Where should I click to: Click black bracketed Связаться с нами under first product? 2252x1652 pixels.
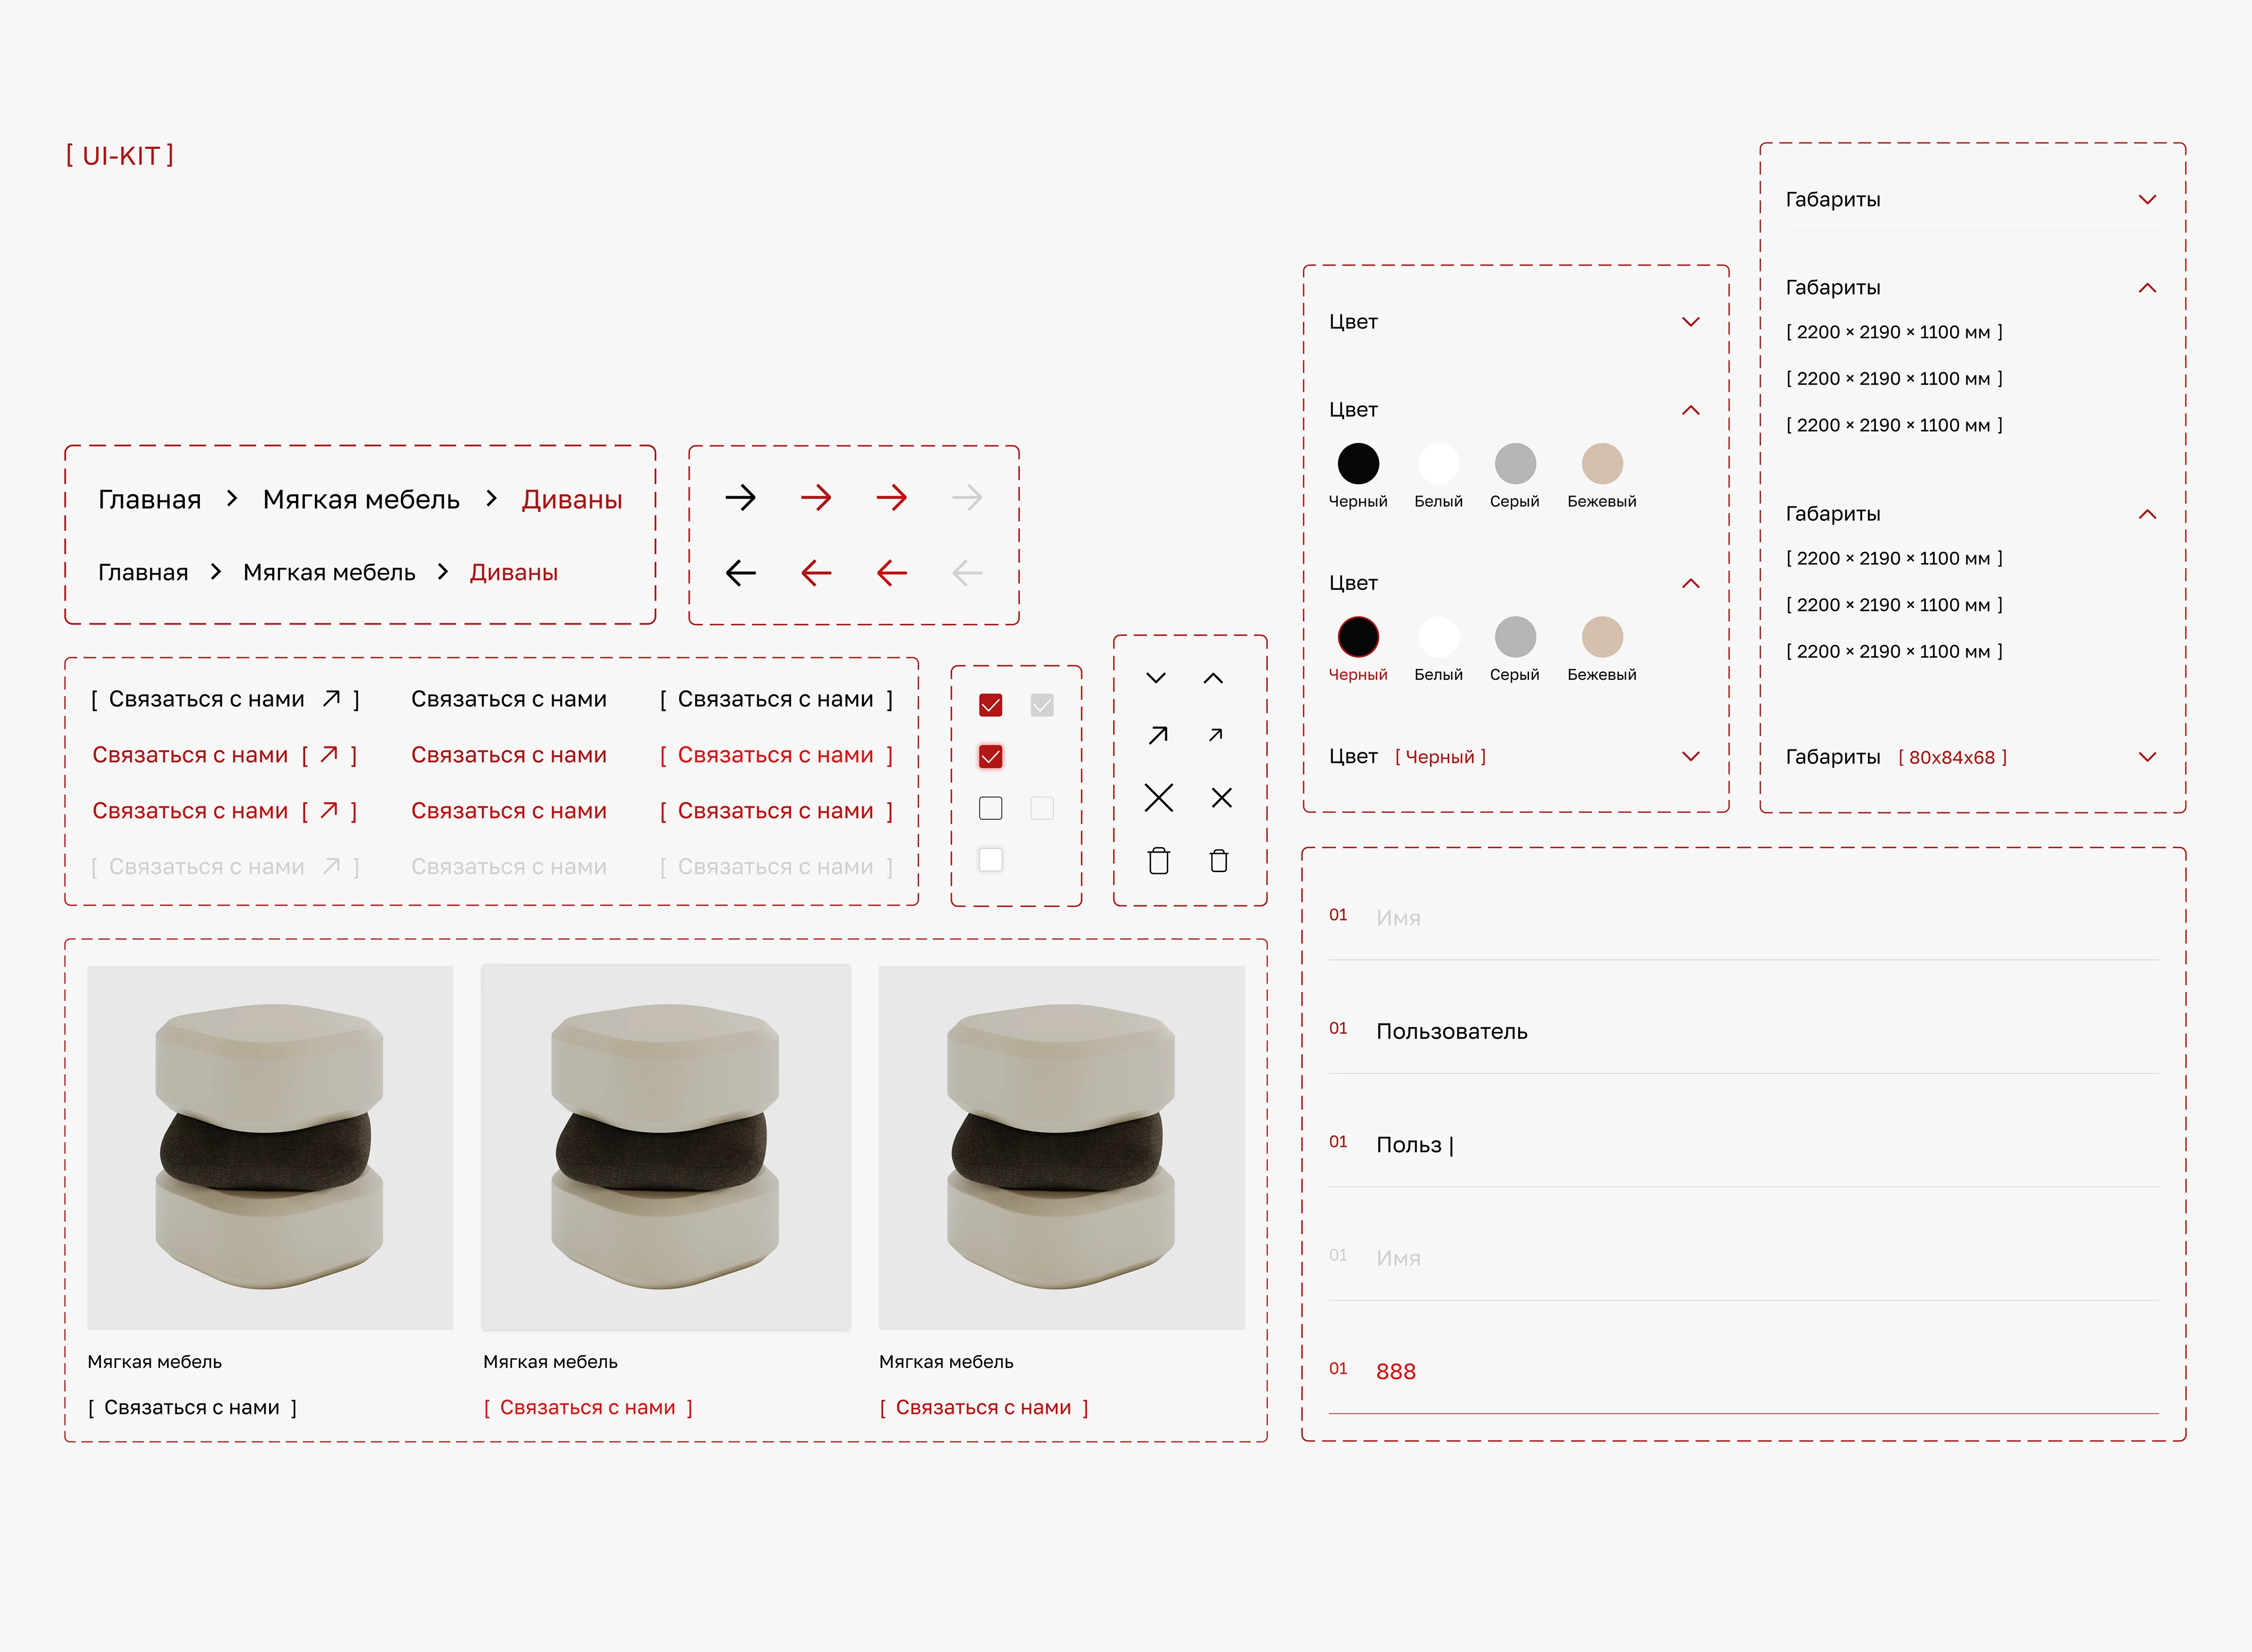[x=192, y=1407]
